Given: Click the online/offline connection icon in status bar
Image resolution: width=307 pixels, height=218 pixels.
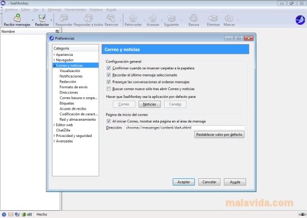Looking at the screenshot, I should click(303, 214).
